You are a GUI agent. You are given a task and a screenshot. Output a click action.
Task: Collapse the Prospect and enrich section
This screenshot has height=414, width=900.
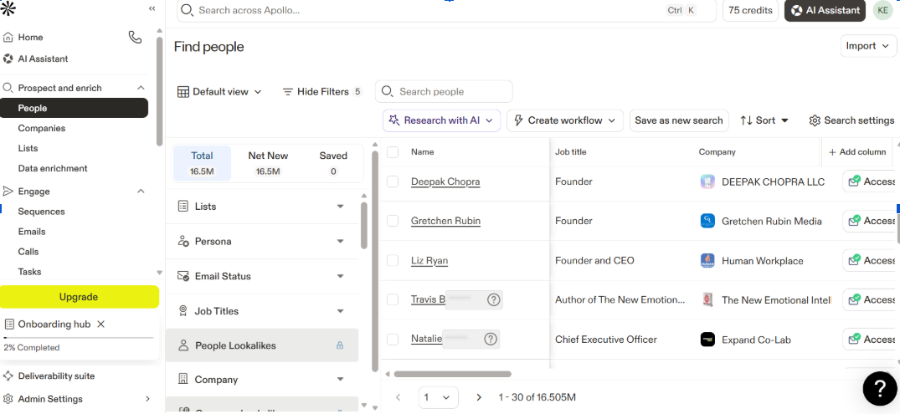click(141, 88)
